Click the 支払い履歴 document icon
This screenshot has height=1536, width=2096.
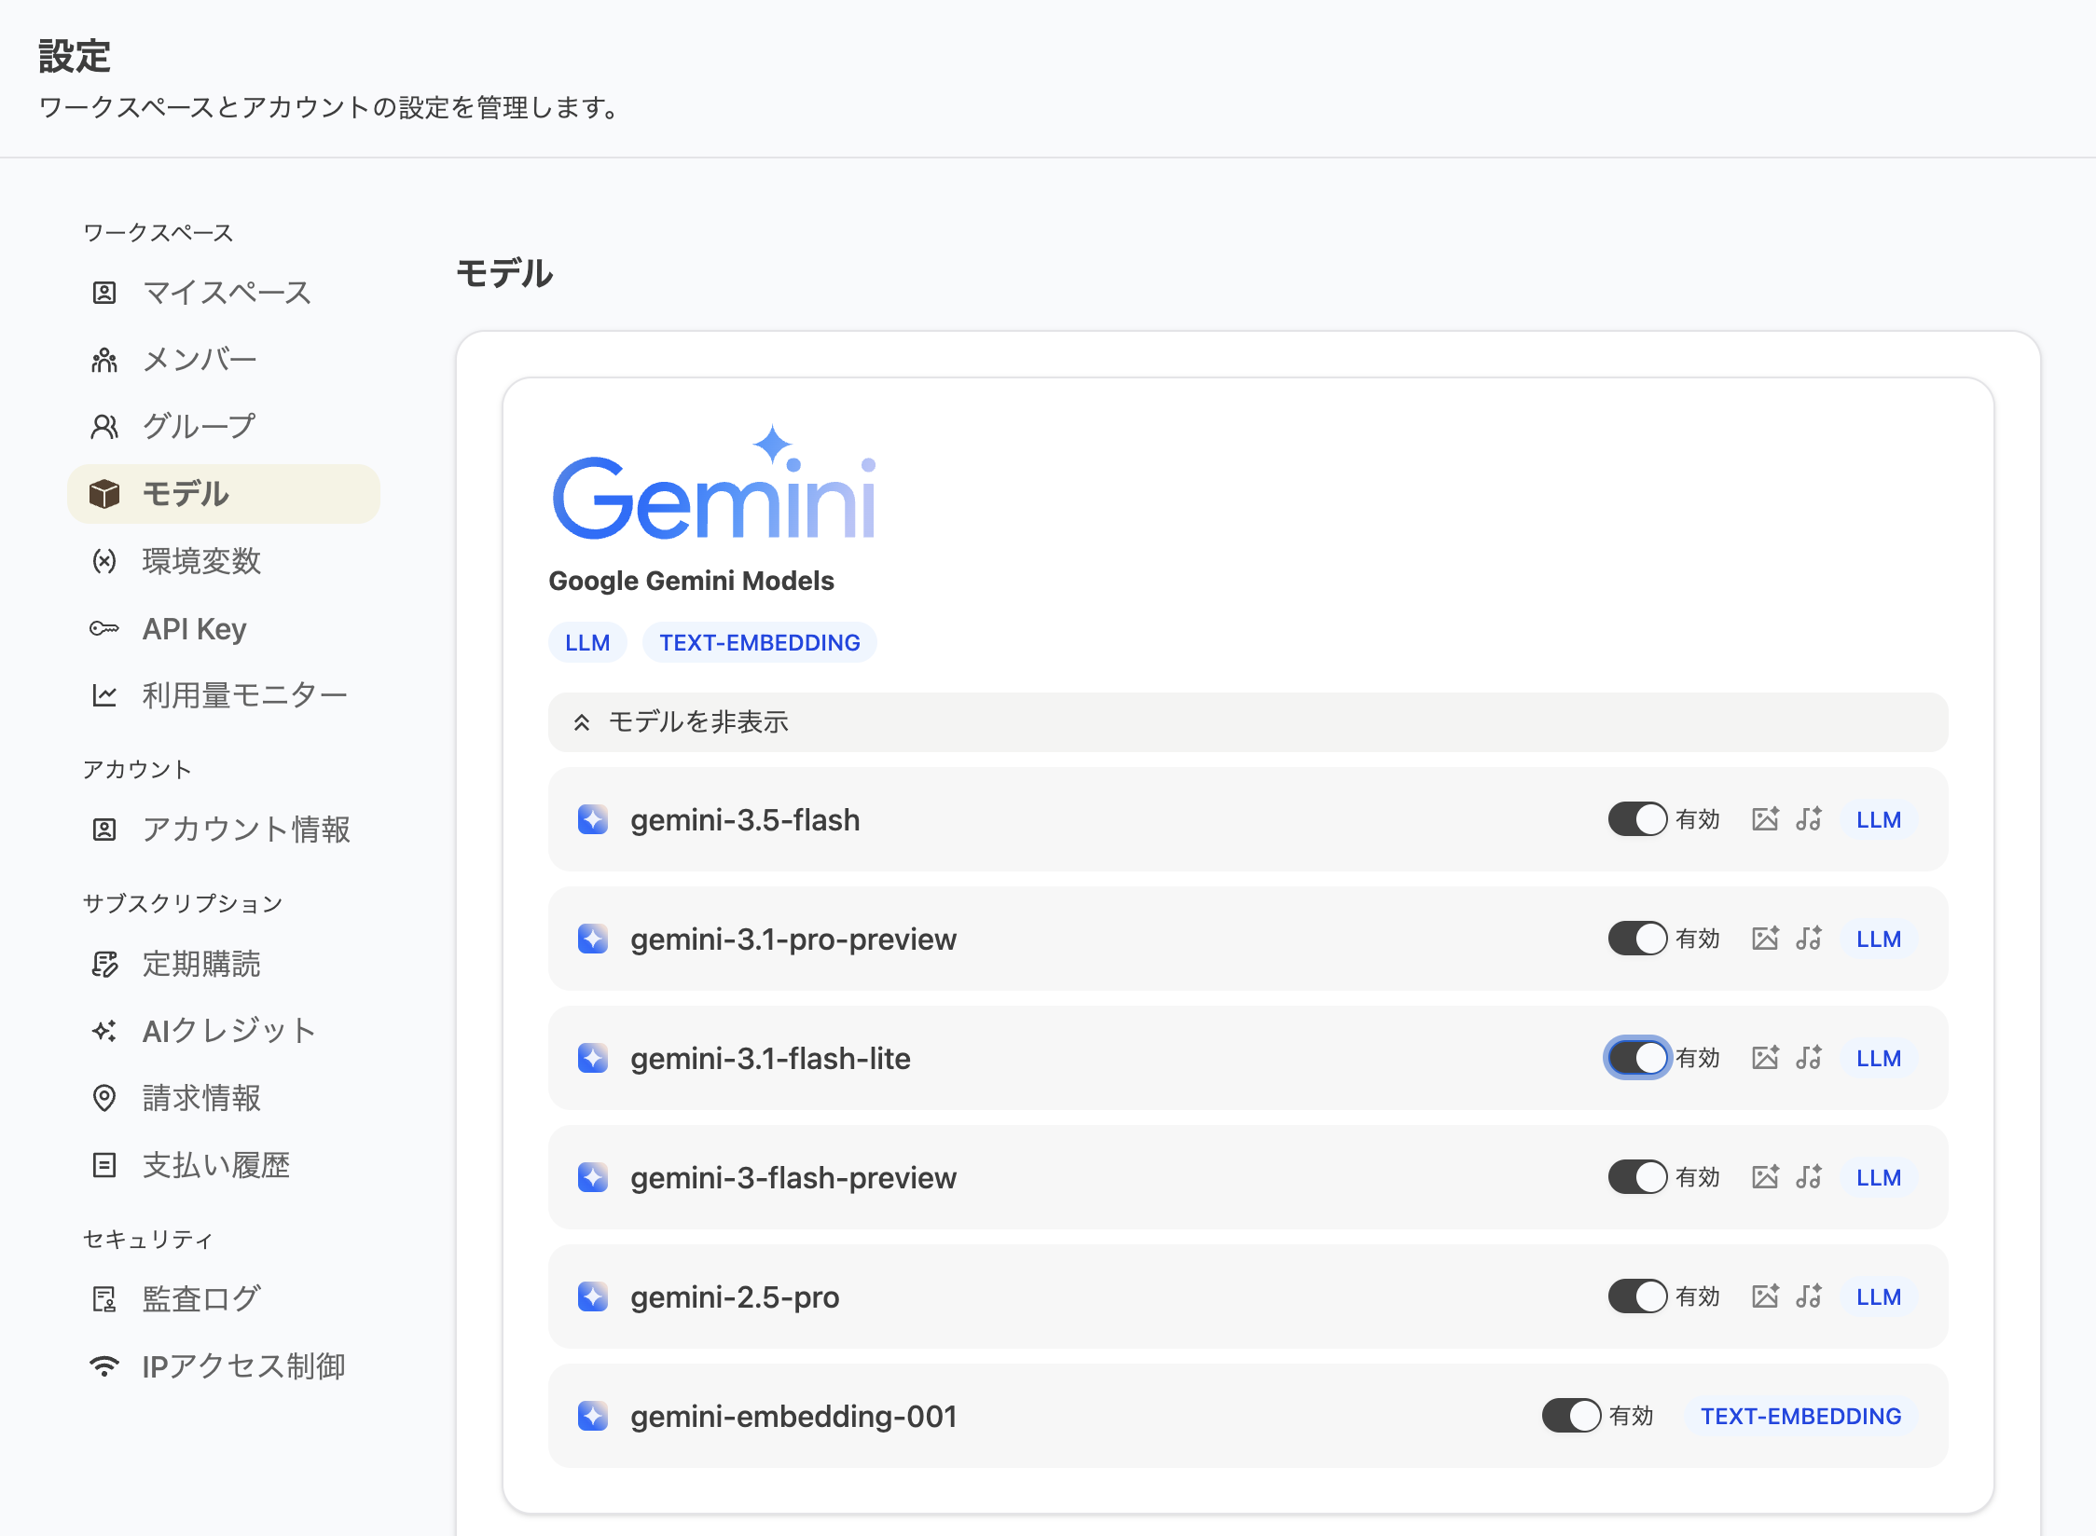click(104, 1165)
